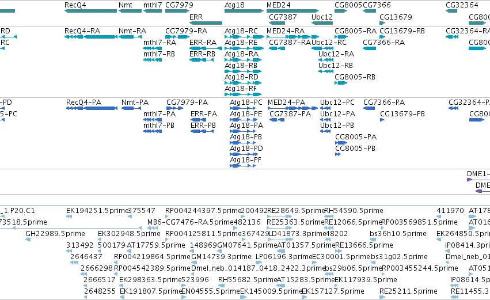This screenshot has width=490, height=300.
Task: Click EST EK302948.5prime
Action: tap(100, 240)
